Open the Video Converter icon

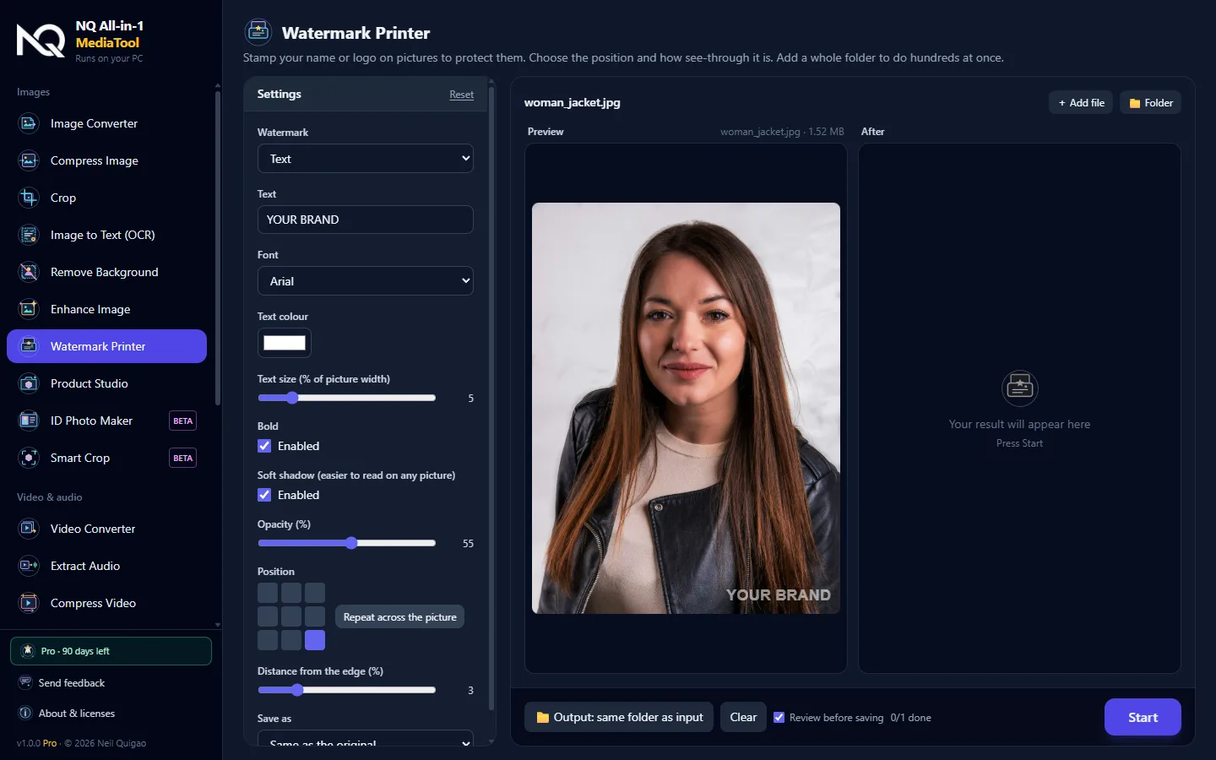[29, 529]
